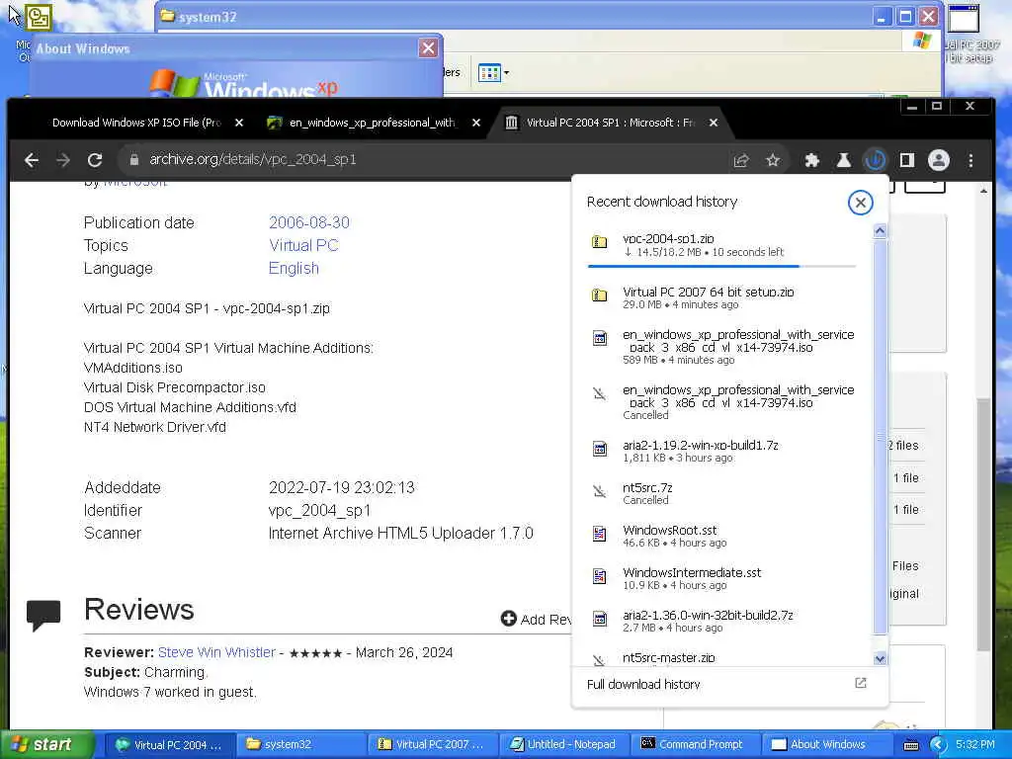Open the 2006-08-30 publication date link

(309, 222)
